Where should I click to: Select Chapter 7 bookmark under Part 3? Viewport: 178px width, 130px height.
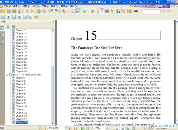20,97
